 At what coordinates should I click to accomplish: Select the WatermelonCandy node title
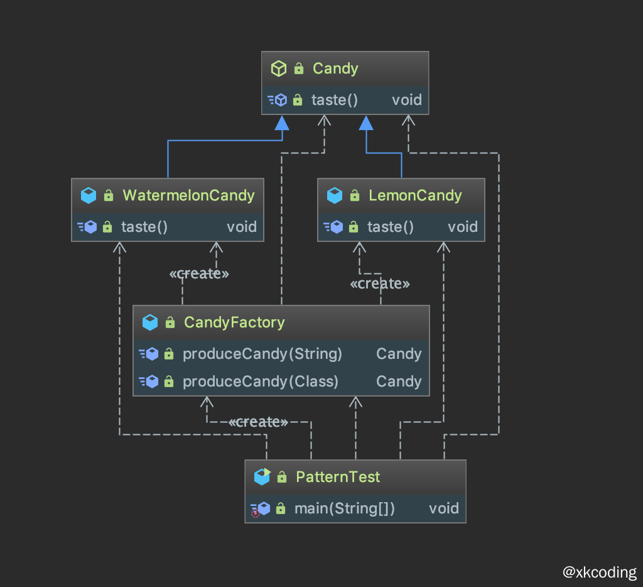188,195
